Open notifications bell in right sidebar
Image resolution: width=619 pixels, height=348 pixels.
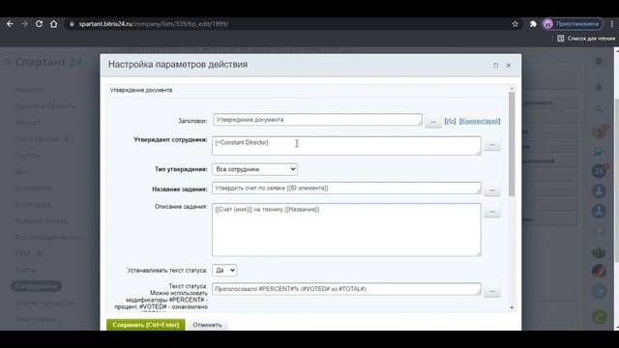point(599,87)
